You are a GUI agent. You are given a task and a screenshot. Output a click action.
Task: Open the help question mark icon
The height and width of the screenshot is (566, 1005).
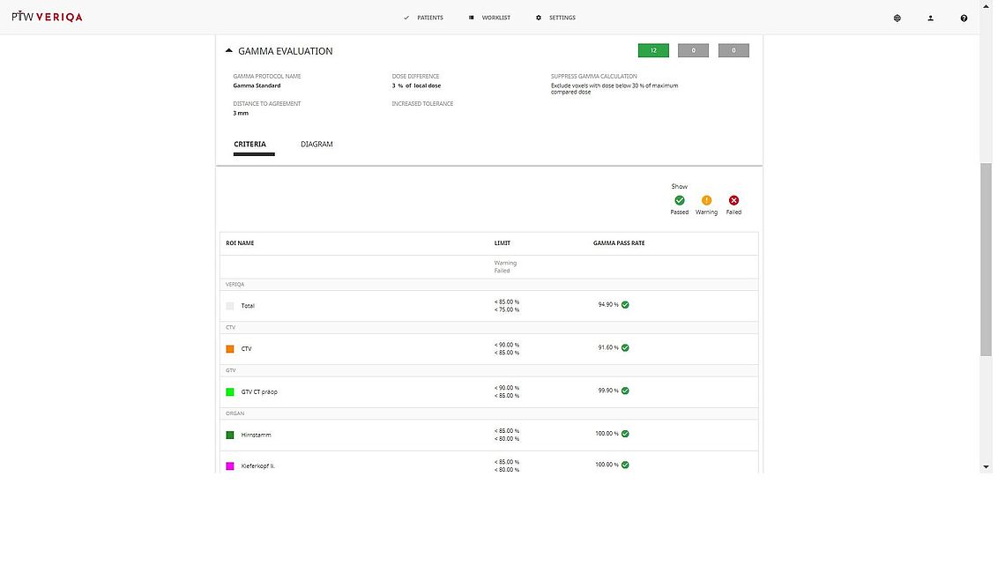[964, 18]
